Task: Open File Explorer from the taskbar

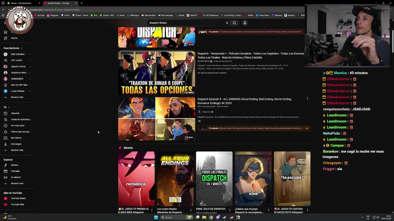Action: [204, 217]
